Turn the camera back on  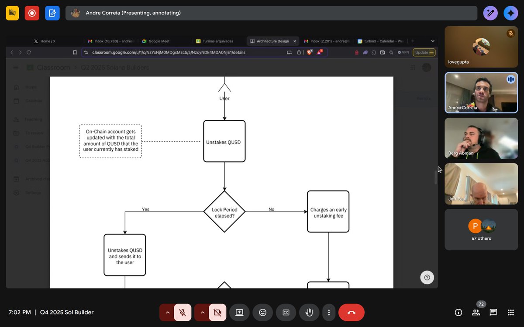tap(217, 312)
